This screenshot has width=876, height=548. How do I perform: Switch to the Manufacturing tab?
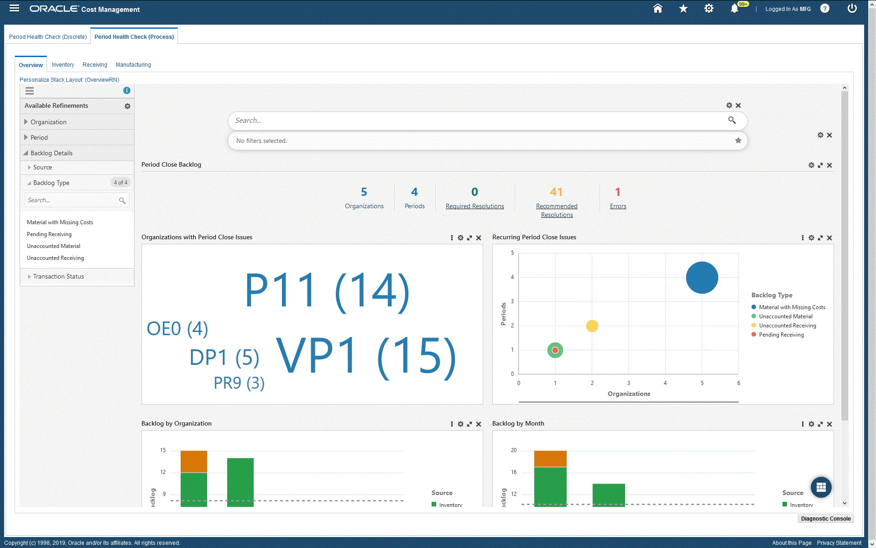[133, 65]
